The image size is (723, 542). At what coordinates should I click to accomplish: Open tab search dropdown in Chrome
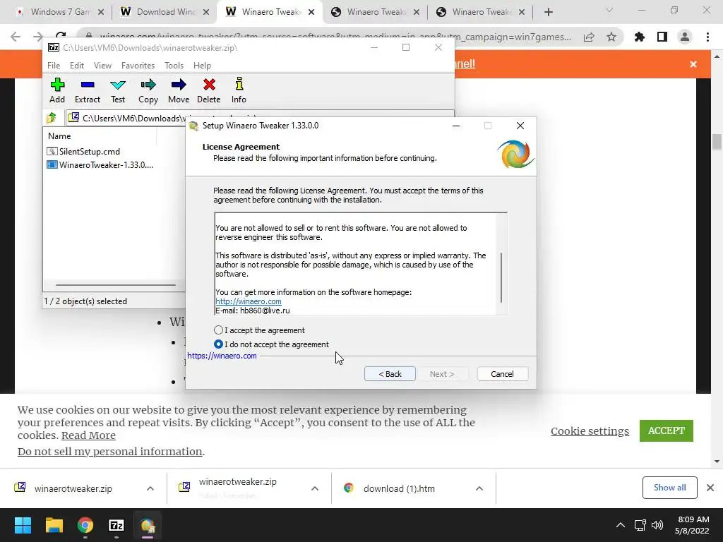pyautogui.click(x=609, y=10)
